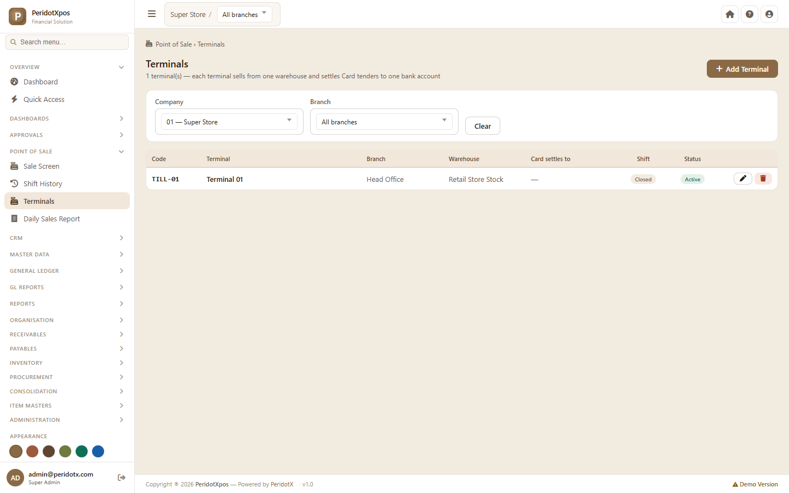The height and width of the screenshot is (493, 789).
Task: Click the logout icon beside admin email
Action: (122, 478)
